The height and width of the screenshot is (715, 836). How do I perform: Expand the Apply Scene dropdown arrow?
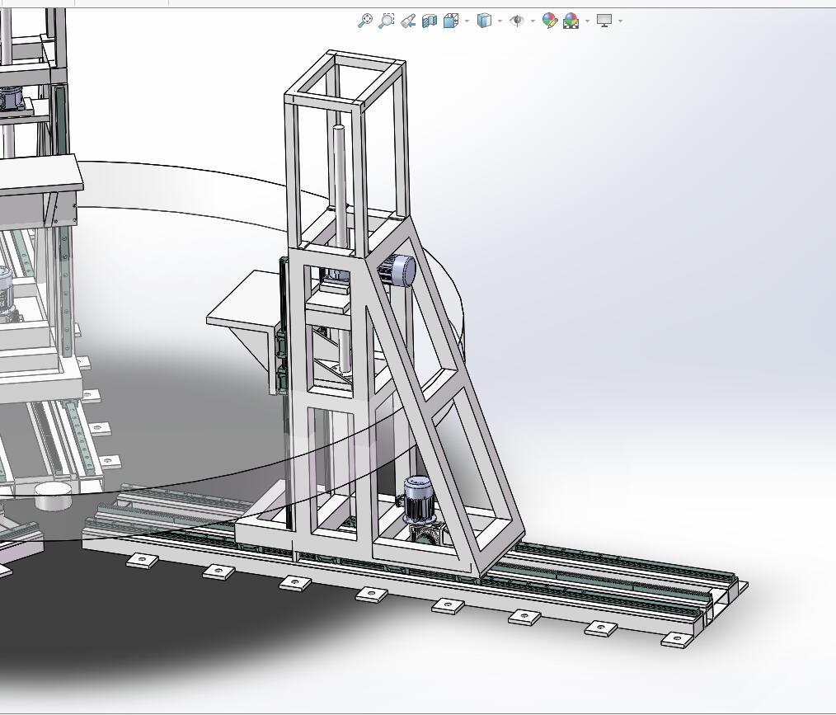(x=588, y=21)
